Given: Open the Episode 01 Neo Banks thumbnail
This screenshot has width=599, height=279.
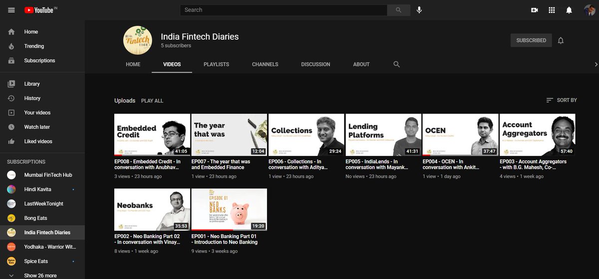Looking at the screenshot, I should coord(229,210).
